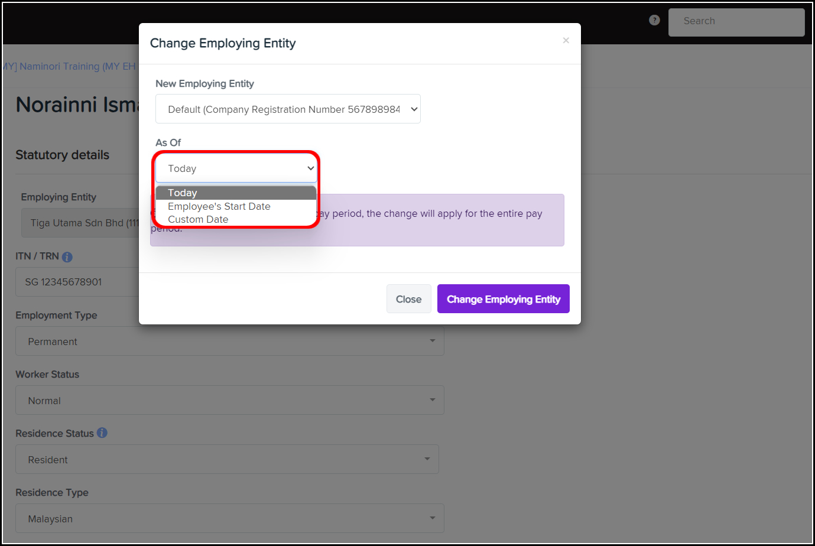815x546 pixels.
Task: Expand the Worker Status Normal dropdown
Action: click(x=229, y=401)
